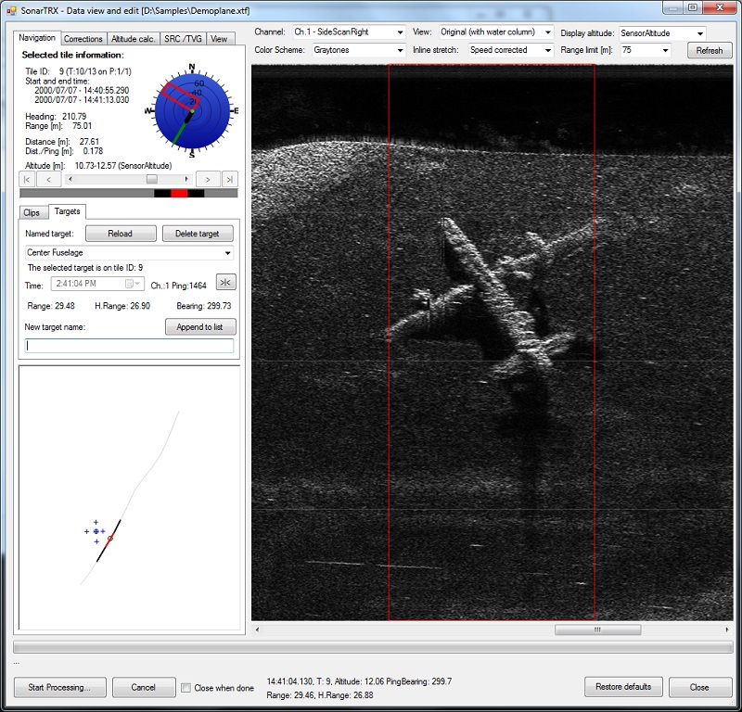Click the SonarTRX title bar icon
The image size is (742, 712).
click(10, 9)
